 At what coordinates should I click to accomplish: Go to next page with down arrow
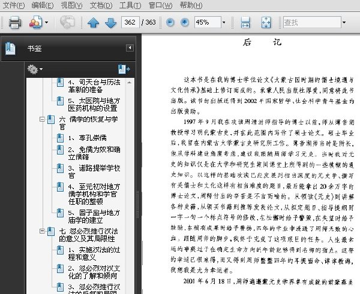(110, 23)
